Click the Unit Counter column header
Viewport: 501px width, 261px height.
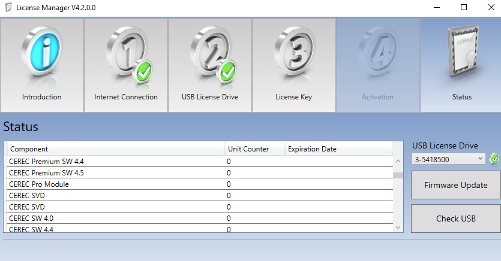pyautogui.click(x=254, y=149)
